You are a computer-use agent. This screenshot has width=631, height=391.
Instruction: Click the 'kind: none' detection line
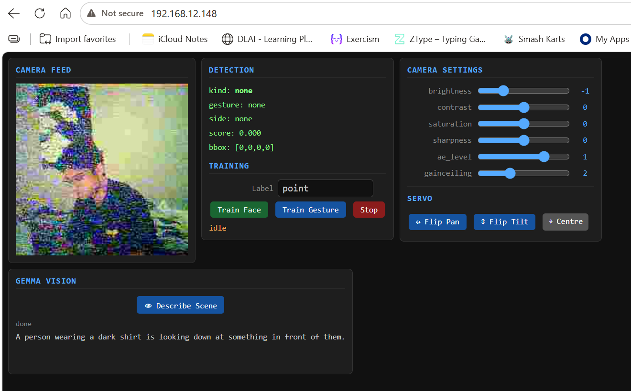[231, 91]
